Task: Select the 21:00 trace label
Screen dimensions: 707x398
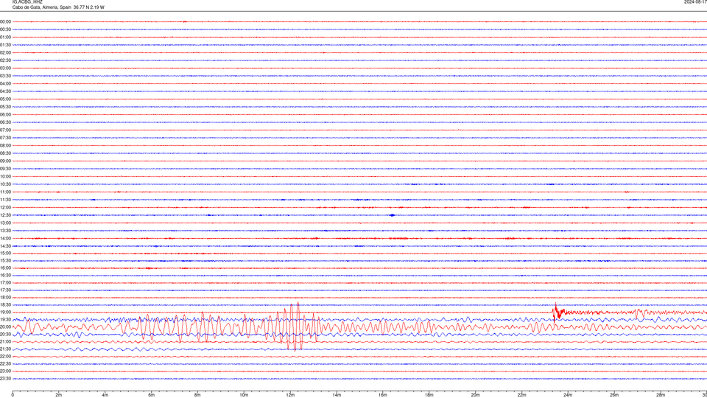Action: pyautogui.click(x=5, y=341)
